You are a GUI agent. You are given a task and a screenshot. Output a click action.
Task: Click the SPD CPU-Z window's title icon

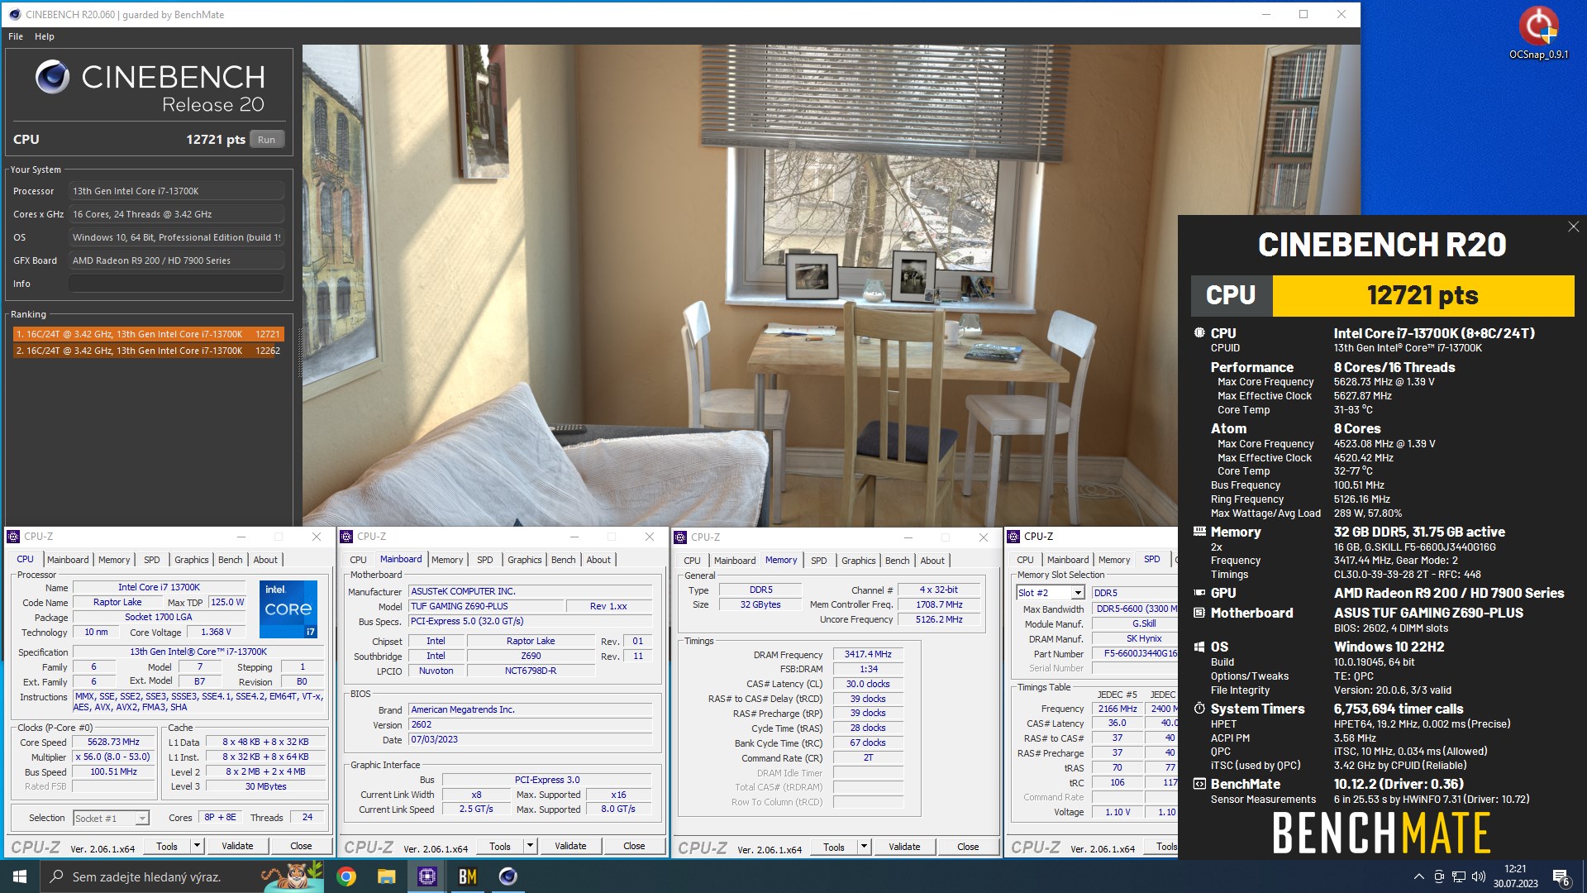[x=1013, y=537]
